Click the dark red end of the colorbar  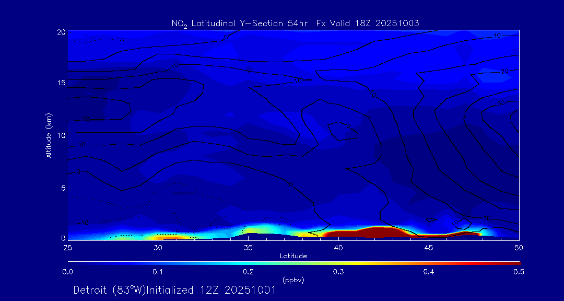click(x=514, y=262)
